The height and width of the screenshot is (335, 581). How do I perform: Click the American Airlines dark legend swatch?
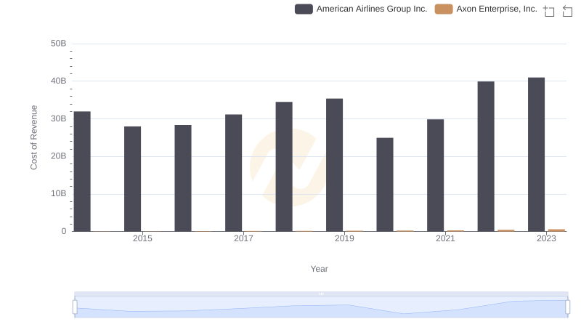[304, 9]
